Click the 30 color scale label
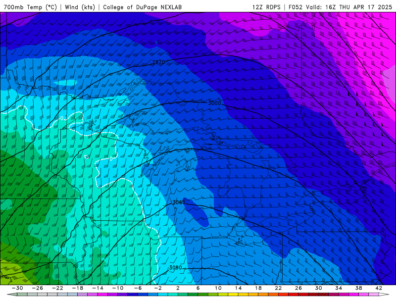Screen dimensions: 396x297 pos(318,288)
